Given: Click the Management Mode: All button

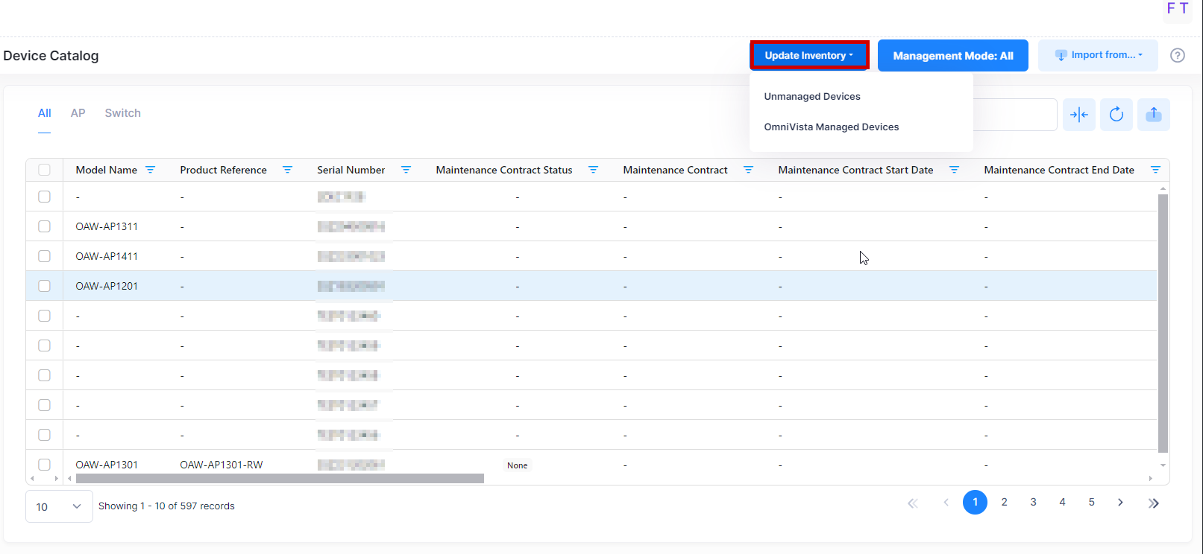Looking at the screenshot, I should tap(952, 56).
